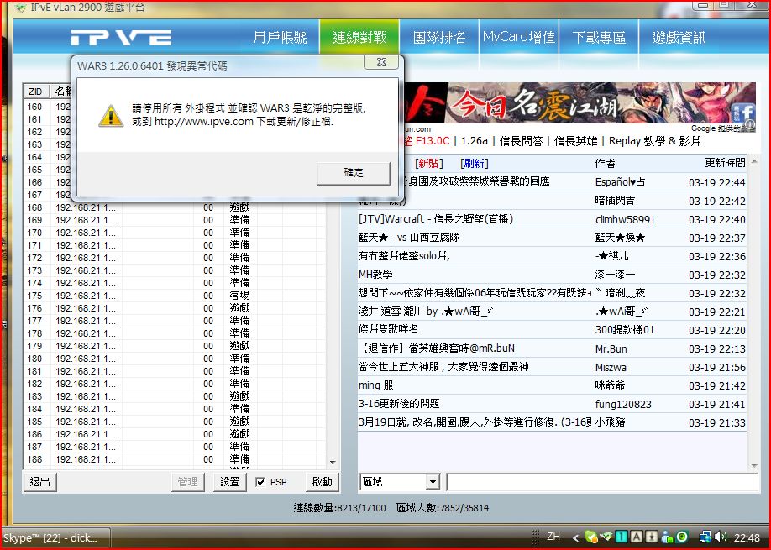Expand the 區域 dropdown

point(433,482)
